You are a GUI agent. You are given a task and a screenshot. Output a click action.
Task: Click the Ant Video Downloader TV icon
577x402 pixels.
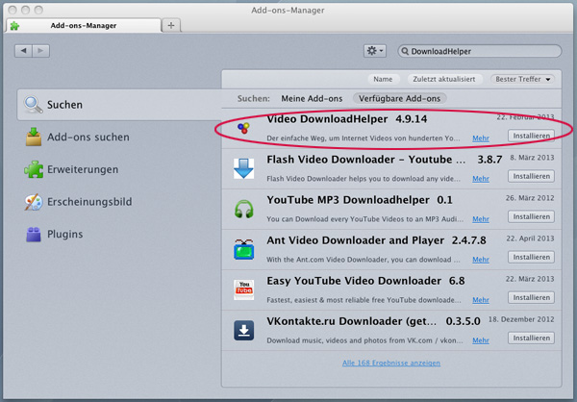(x=243, y=249)
